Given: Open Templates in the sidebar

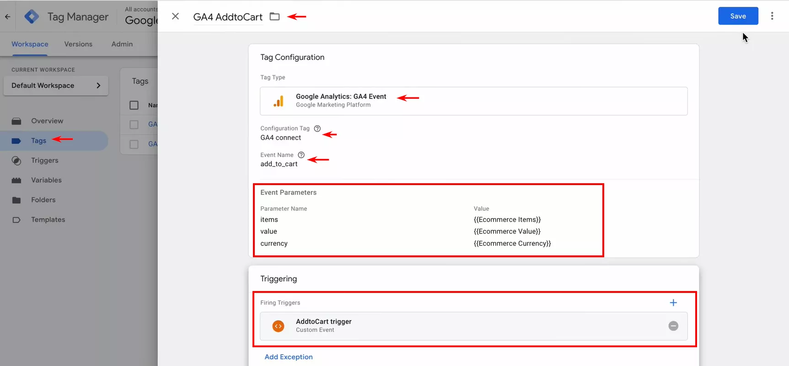Looking at the screenshot, I should click(48, 219).
